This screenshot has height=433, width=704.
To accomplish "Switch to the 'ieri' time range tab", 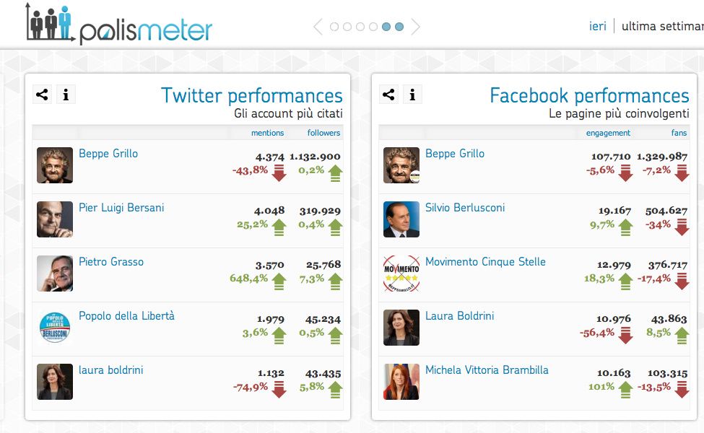I will (x=597, y=26).
